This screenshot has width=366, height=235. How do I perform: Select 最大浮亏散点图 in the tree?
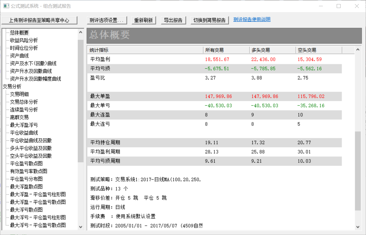click(x=26, y=210)
